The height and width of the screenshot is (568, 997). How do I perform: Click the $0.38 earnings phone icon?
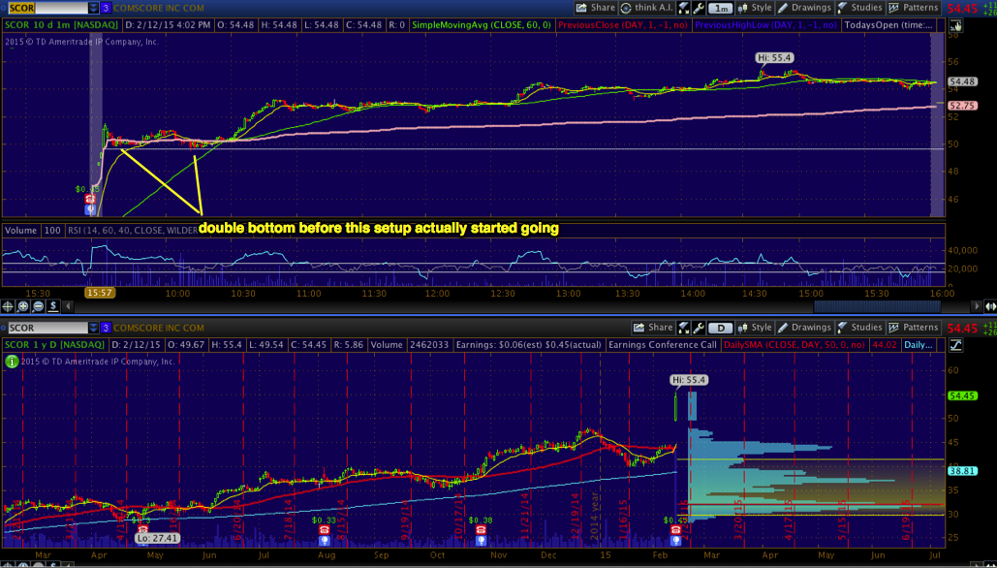click(481, 529)
